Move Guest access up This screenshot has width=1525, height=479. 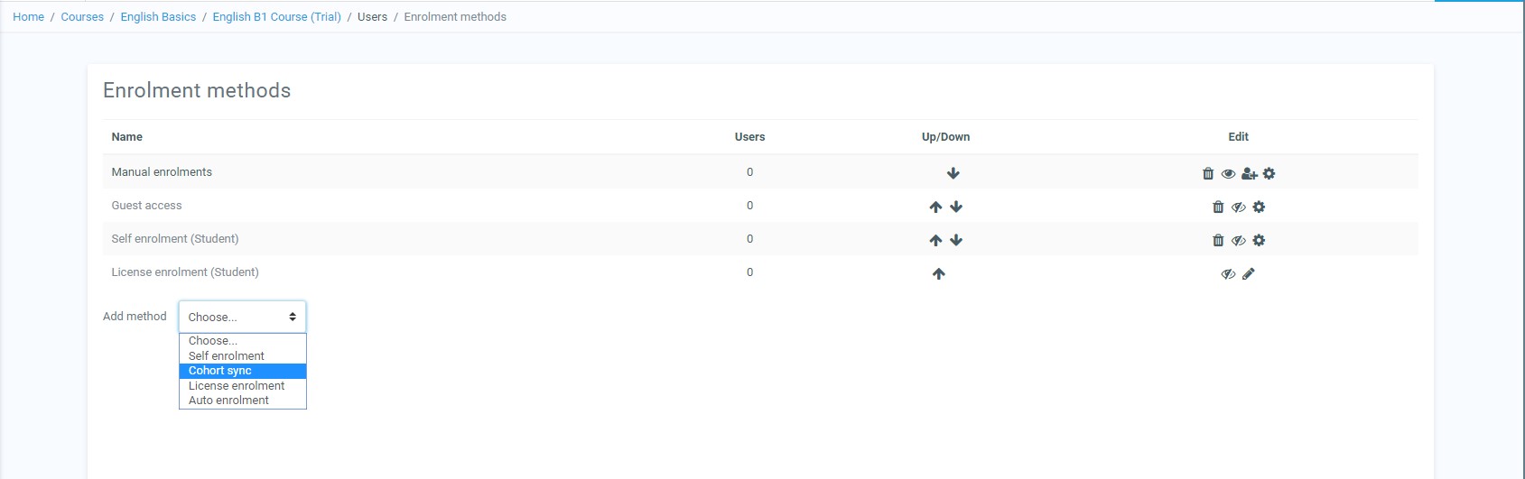tap(935, 207)
